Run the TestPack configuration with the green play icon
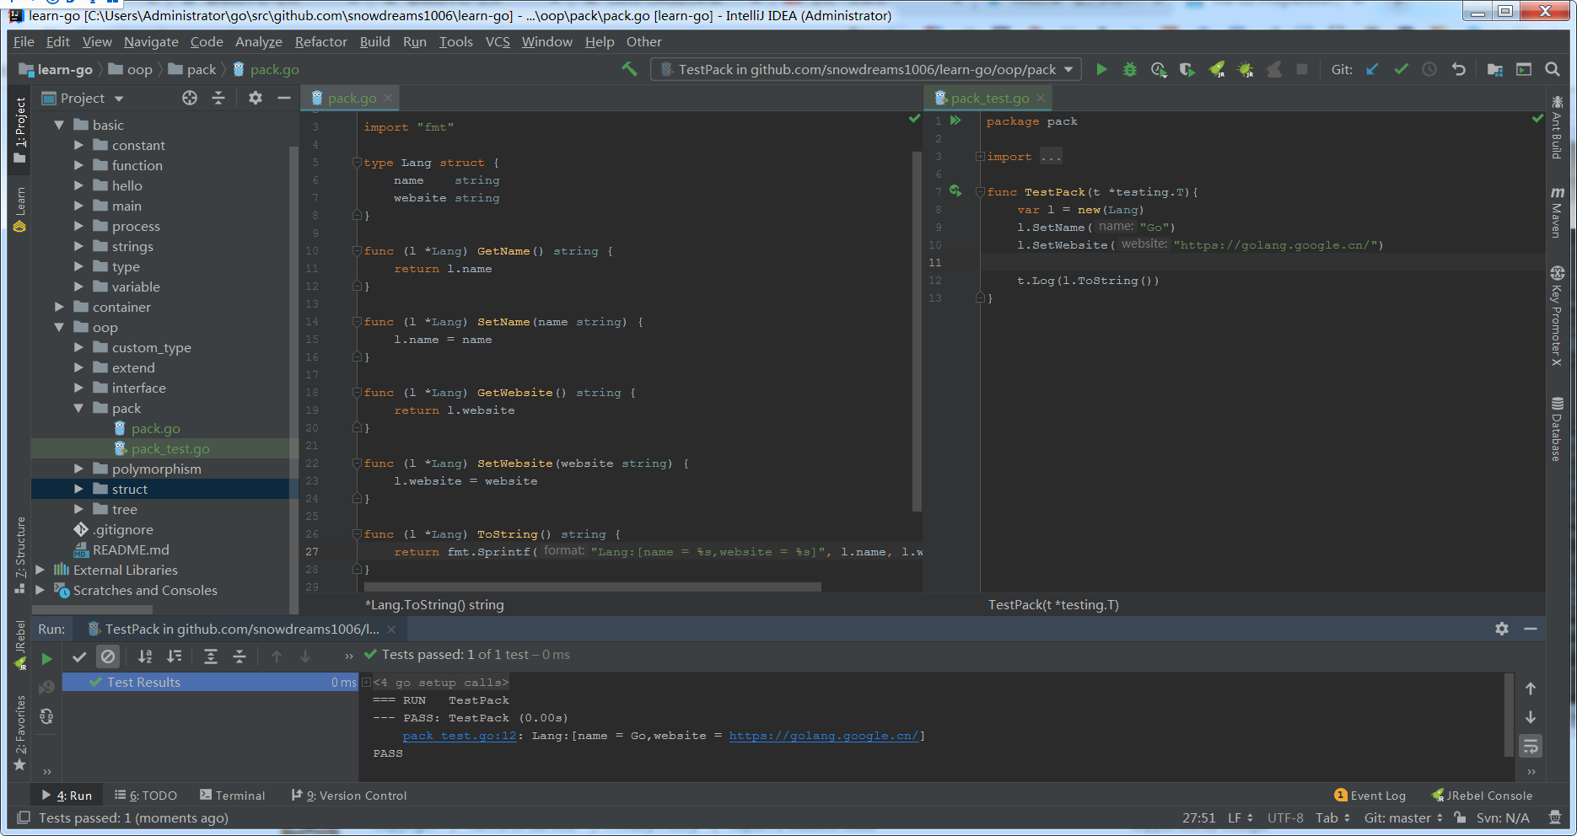1577x836 pixels. click(1101, 69)
